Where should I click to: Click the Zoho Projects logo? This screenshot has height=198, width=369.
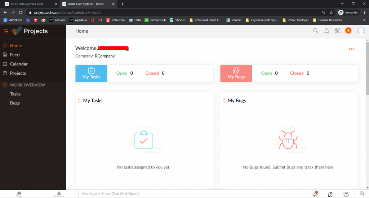click(x=30, y=31)
